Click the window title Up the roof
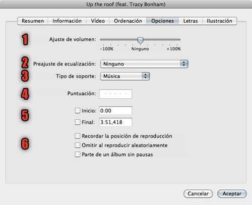Viewport: 252px width, 205px height. [126, 4]
